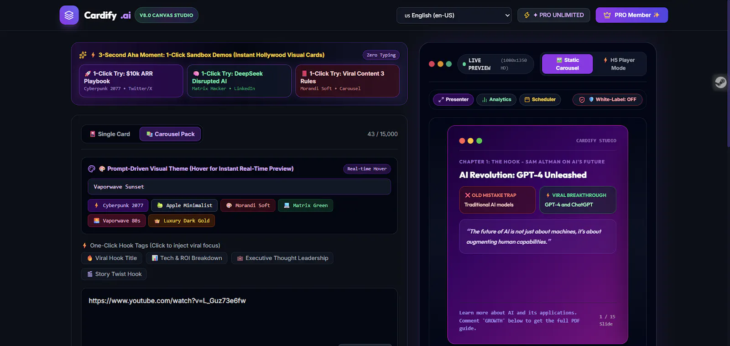
Task: Click the palette icon beside Prompt-Driven Visual Theme
Action: pyautogui.click(x=92, y=168)
